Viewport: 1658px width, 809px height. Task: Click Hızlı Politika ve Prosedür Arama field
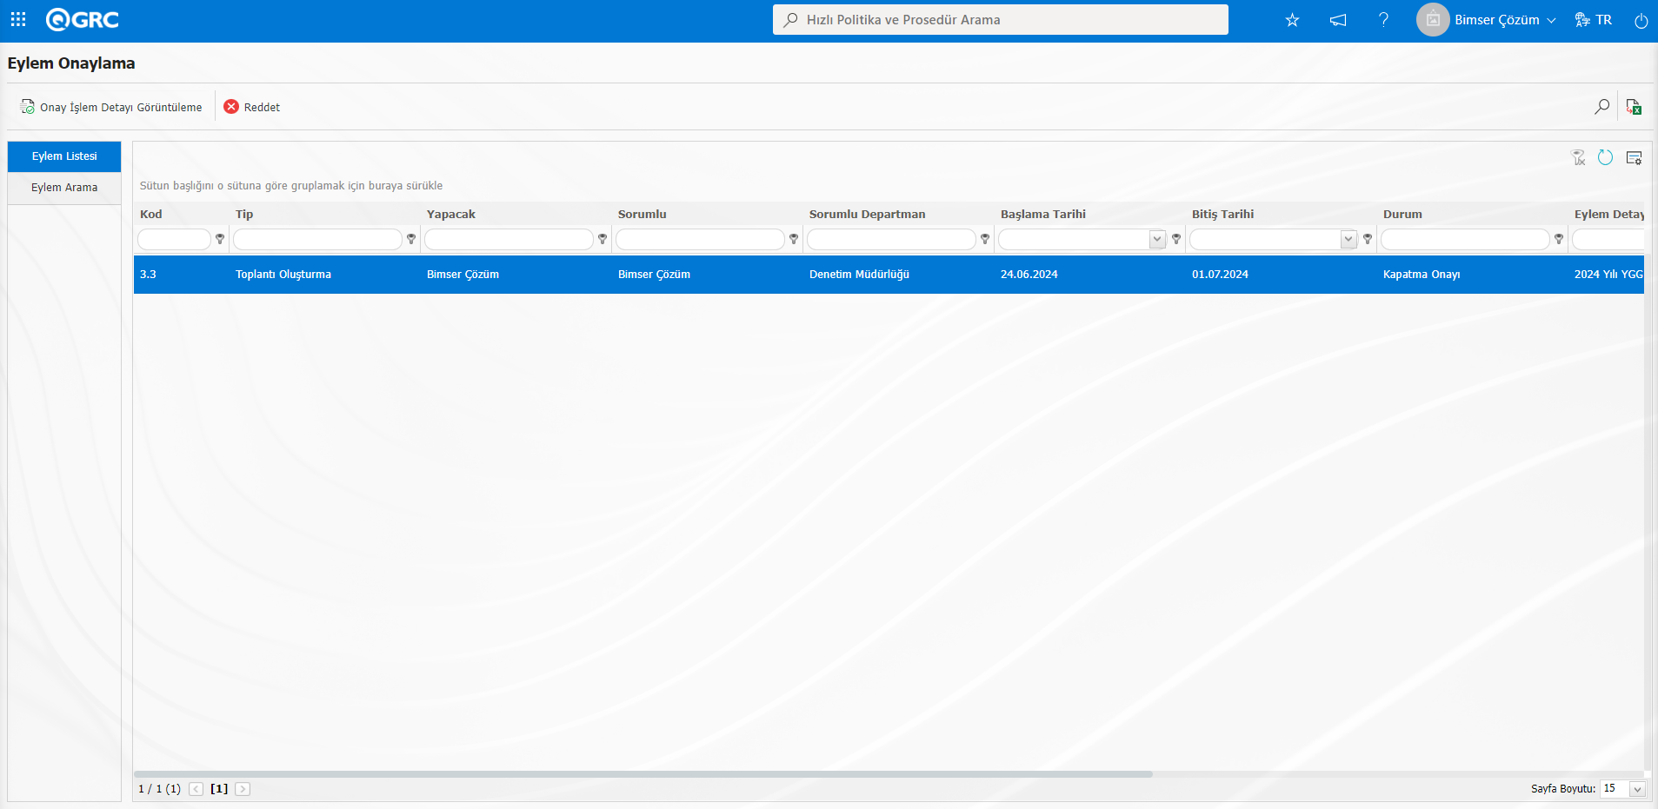(x=1001, y=19)
